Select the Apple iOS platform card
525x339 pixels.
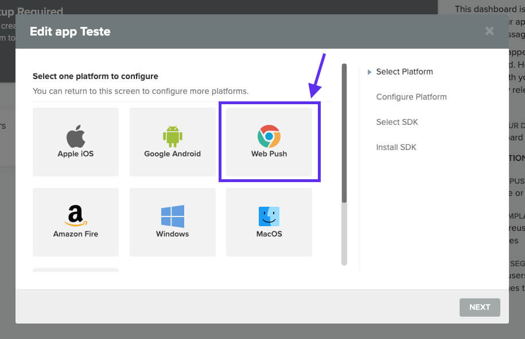click(76, 142)
